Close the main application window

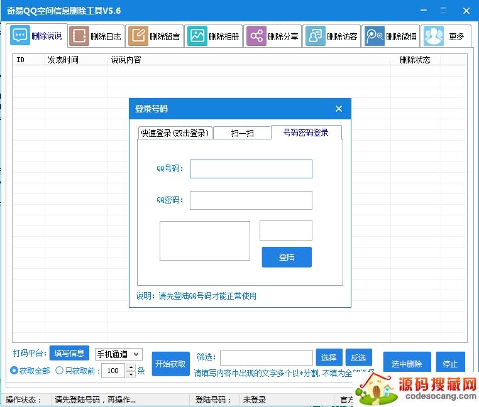click(466, 11)
